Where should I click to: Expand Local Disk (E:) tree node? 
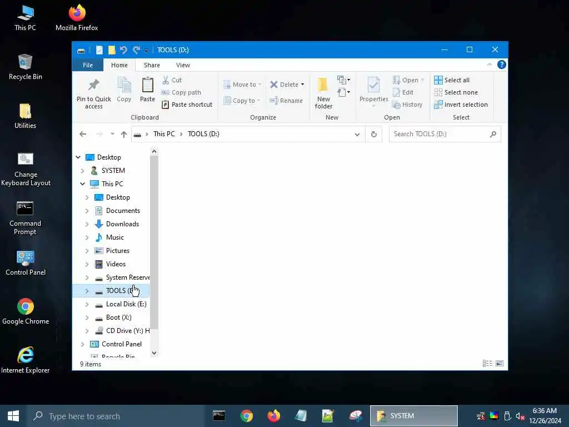[x=87, y=304]
